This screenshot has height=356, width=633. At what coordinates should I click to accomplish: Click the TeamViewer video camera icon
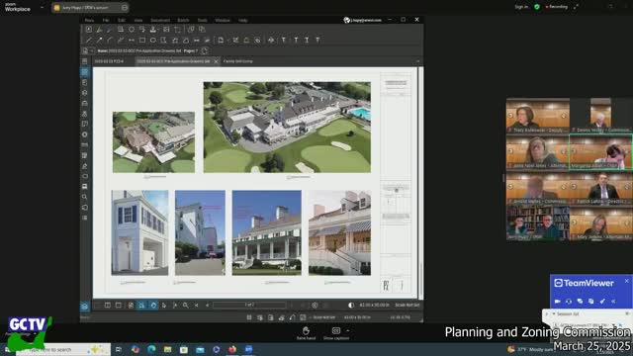pos(558,301)
